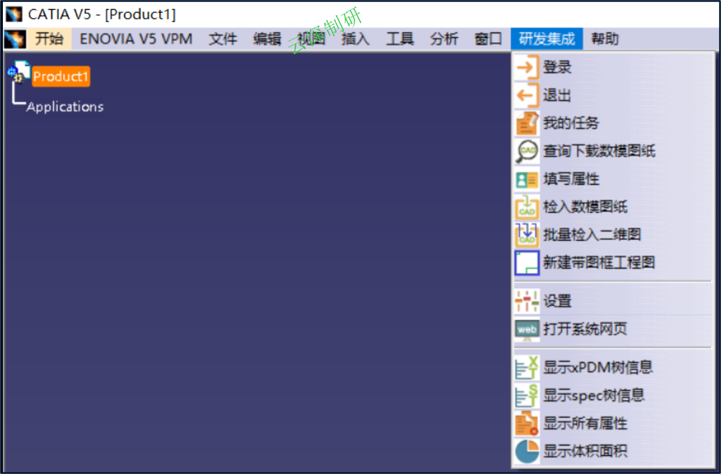Viewport: 721px width, 474px height.
Task: Click the login arrow icon beside 登录
Action: 527,67
